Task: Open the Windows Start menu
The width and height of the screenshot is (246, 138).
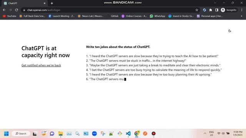Action: coord(6,133)
